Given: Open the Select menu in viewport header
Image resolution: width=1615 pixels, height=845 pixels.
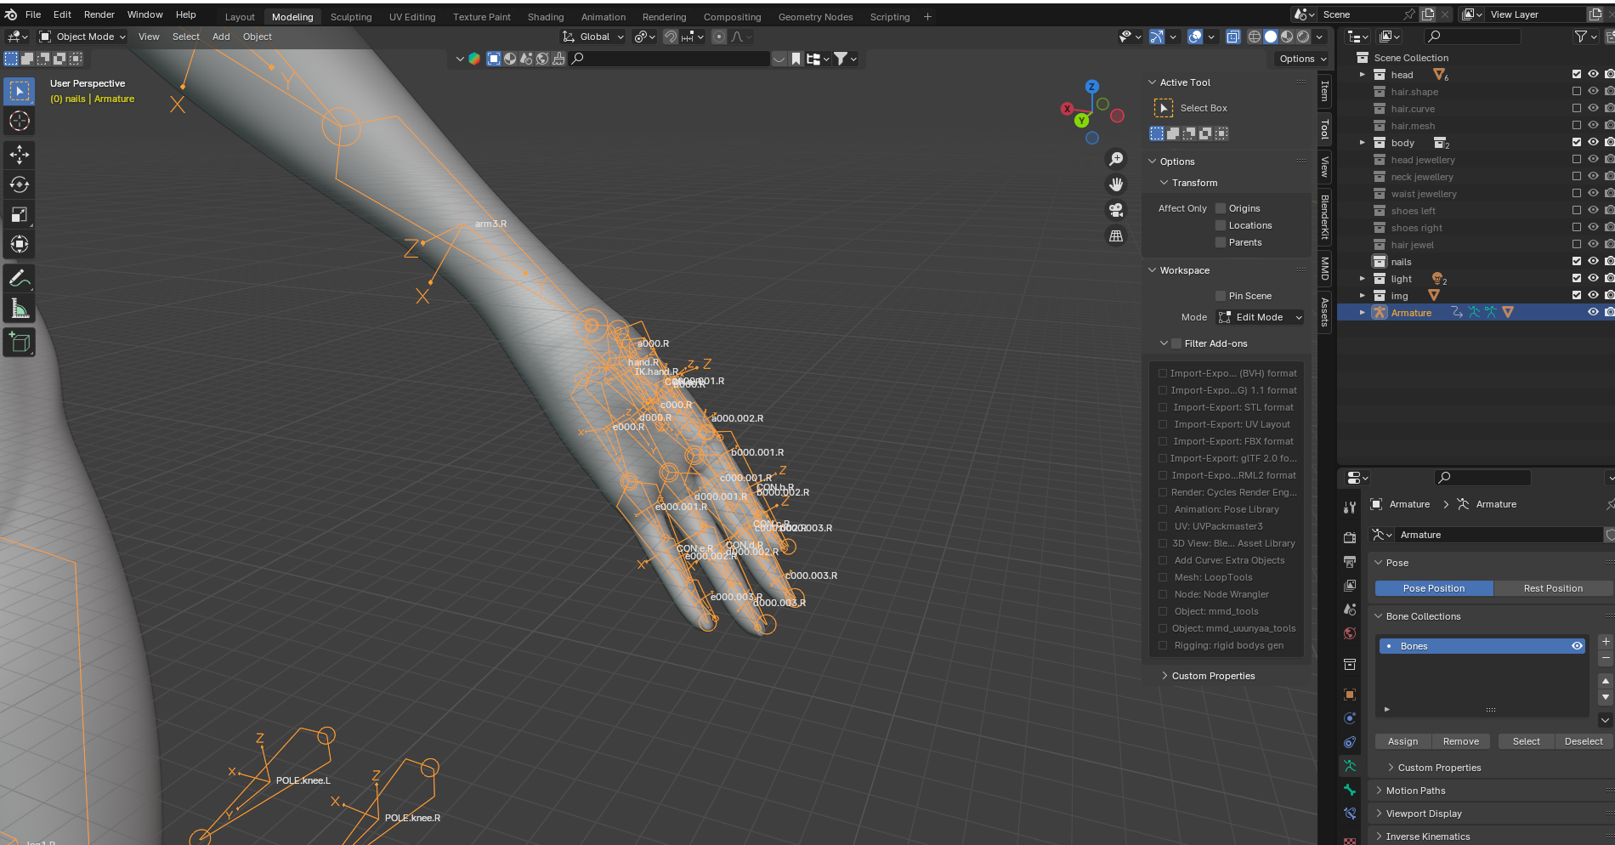Looking at the screenshot, I should pyautogui.click(x=186, y=37).
